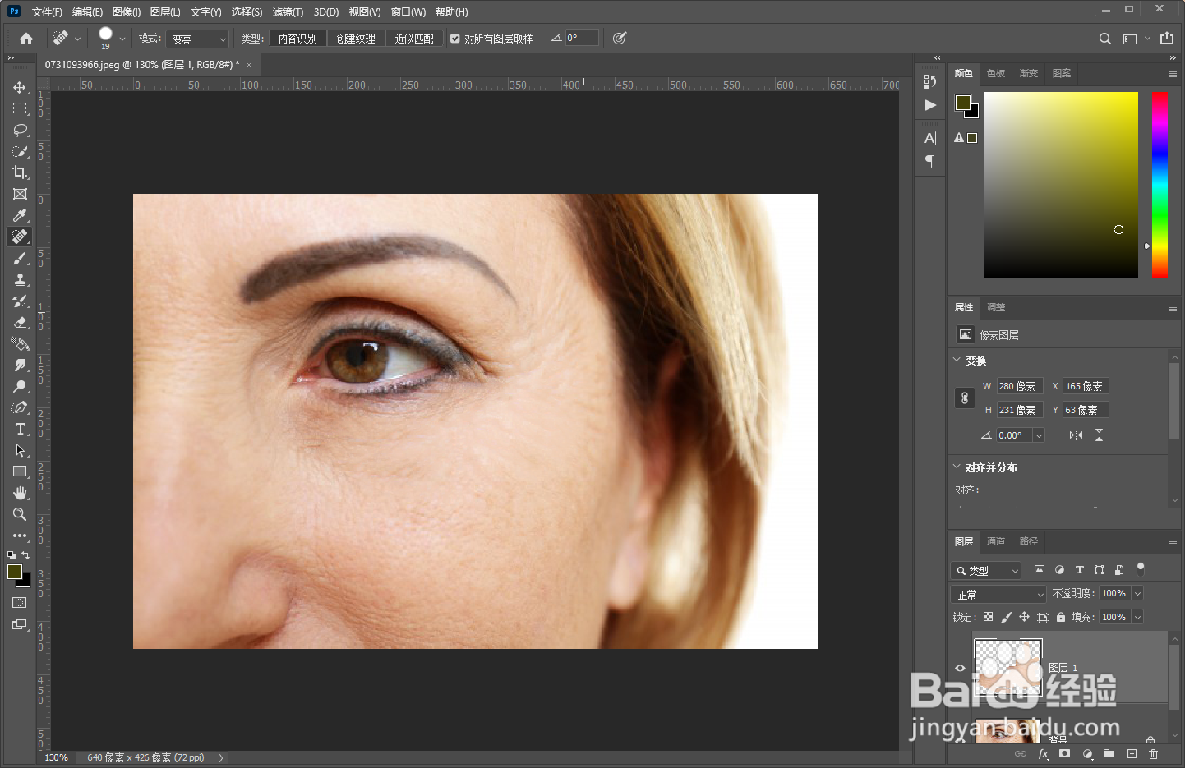The width and height of the screenshot is (1185, 768).
Task: Choose Create Texture type button
Action: pos(356,39)
